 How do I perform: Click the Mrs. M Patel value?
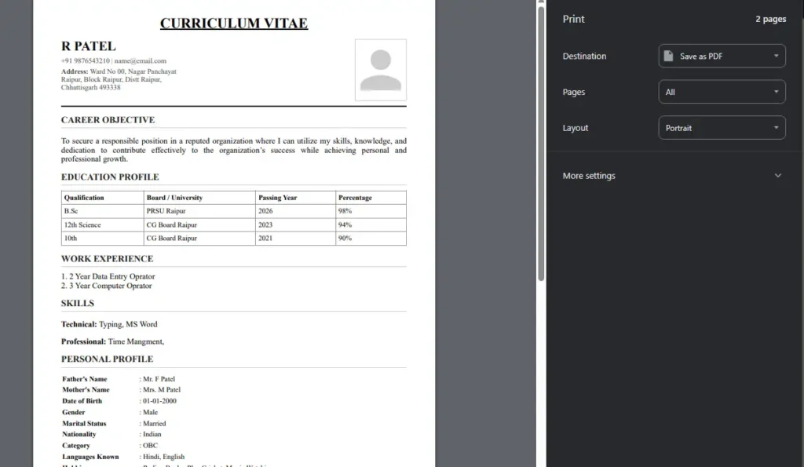tap(162, 389)
